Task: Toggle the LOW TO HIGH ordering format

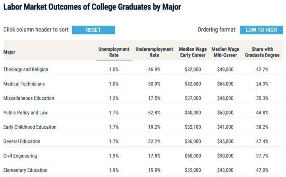Action: point(261,30)
